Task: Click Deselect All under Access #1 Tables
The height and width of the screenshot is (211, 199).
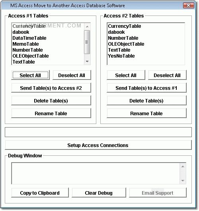Action: pos(72,75)
